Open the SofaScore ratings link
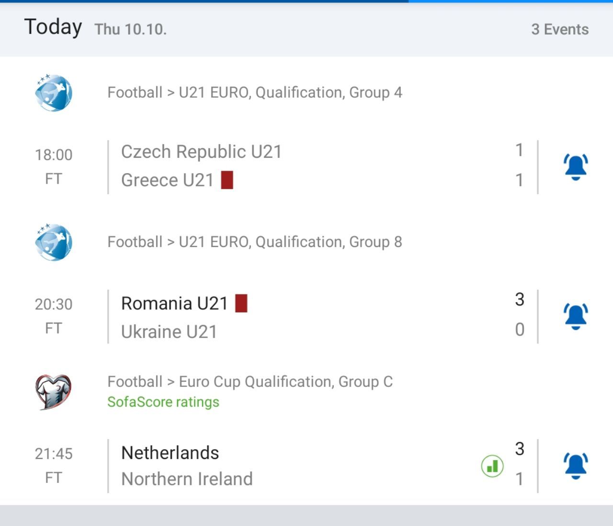The width and height of the screenshot is (613, 526). click(x=163, y=402)
